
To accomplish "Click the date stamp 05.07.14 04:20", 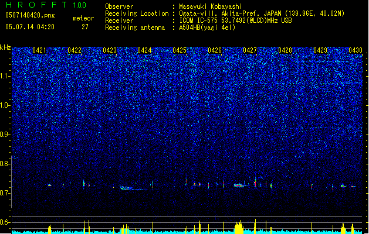I will [30, 27].
